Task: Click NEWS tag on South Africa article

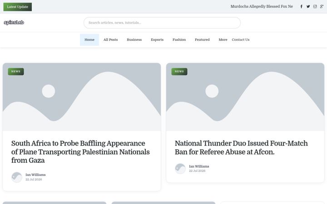Action: click(x=16, y=72)
